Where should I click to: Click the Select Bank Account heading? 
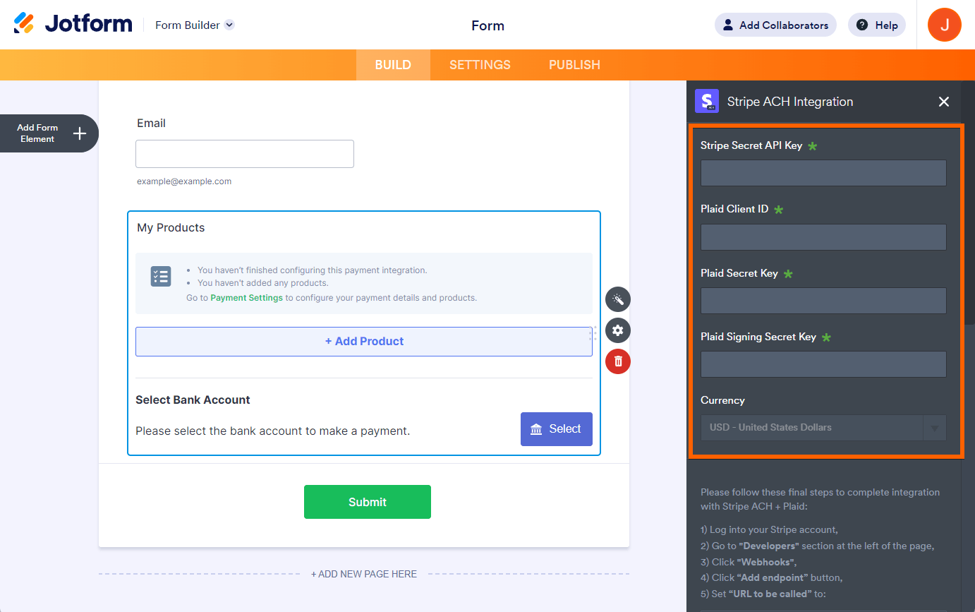pos(193,400)
